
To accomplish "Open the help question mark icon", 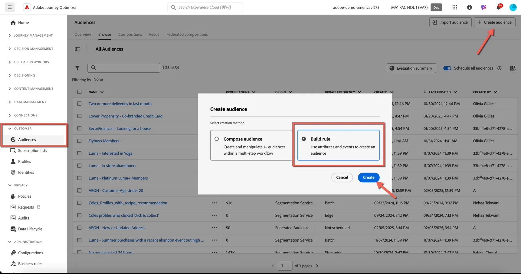I will tap(469, 7).
